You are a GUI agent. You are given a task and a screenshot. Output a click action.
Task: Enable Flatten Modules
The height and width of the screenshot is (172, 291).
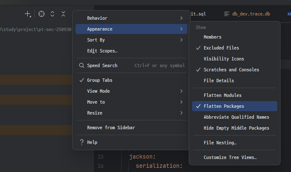click(234, 95)
